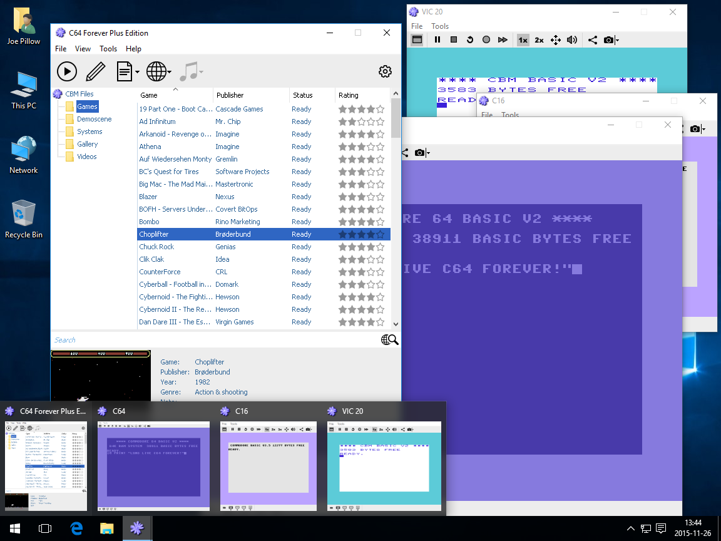Click the star rating for Ad Infinitum
This screenshot has height=541, width=721.
coord(361,121)
